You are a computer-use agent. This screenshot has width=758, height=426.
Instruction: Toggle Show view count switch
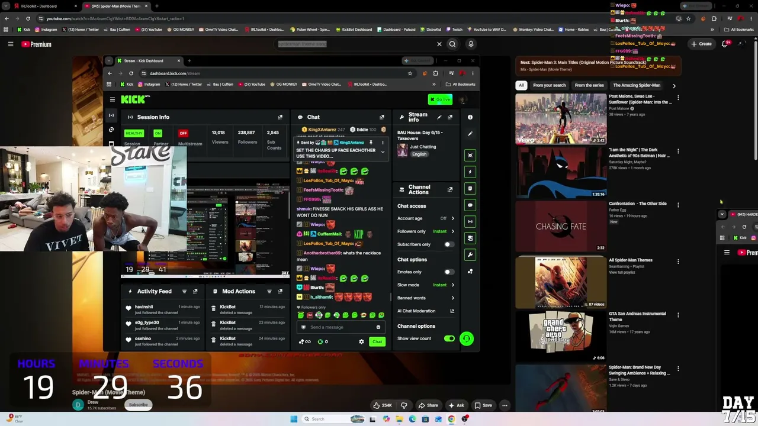pyautogui.click(x=449, y=338)
